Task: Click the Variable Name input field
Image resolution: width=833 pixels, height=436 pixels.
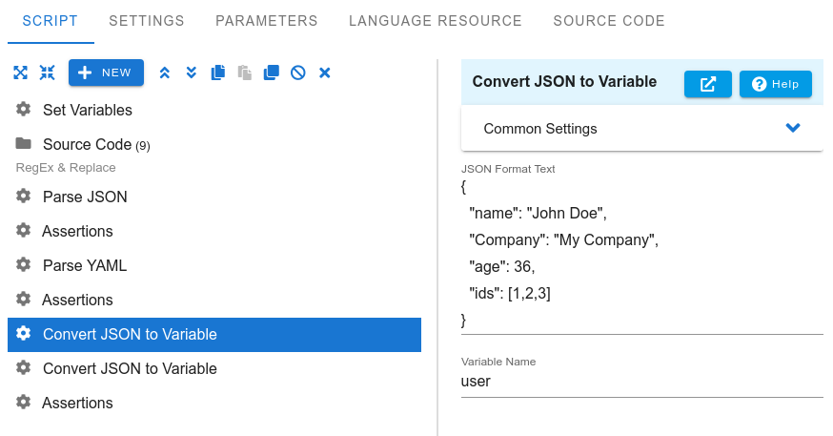Action: [x=641, y=382]
